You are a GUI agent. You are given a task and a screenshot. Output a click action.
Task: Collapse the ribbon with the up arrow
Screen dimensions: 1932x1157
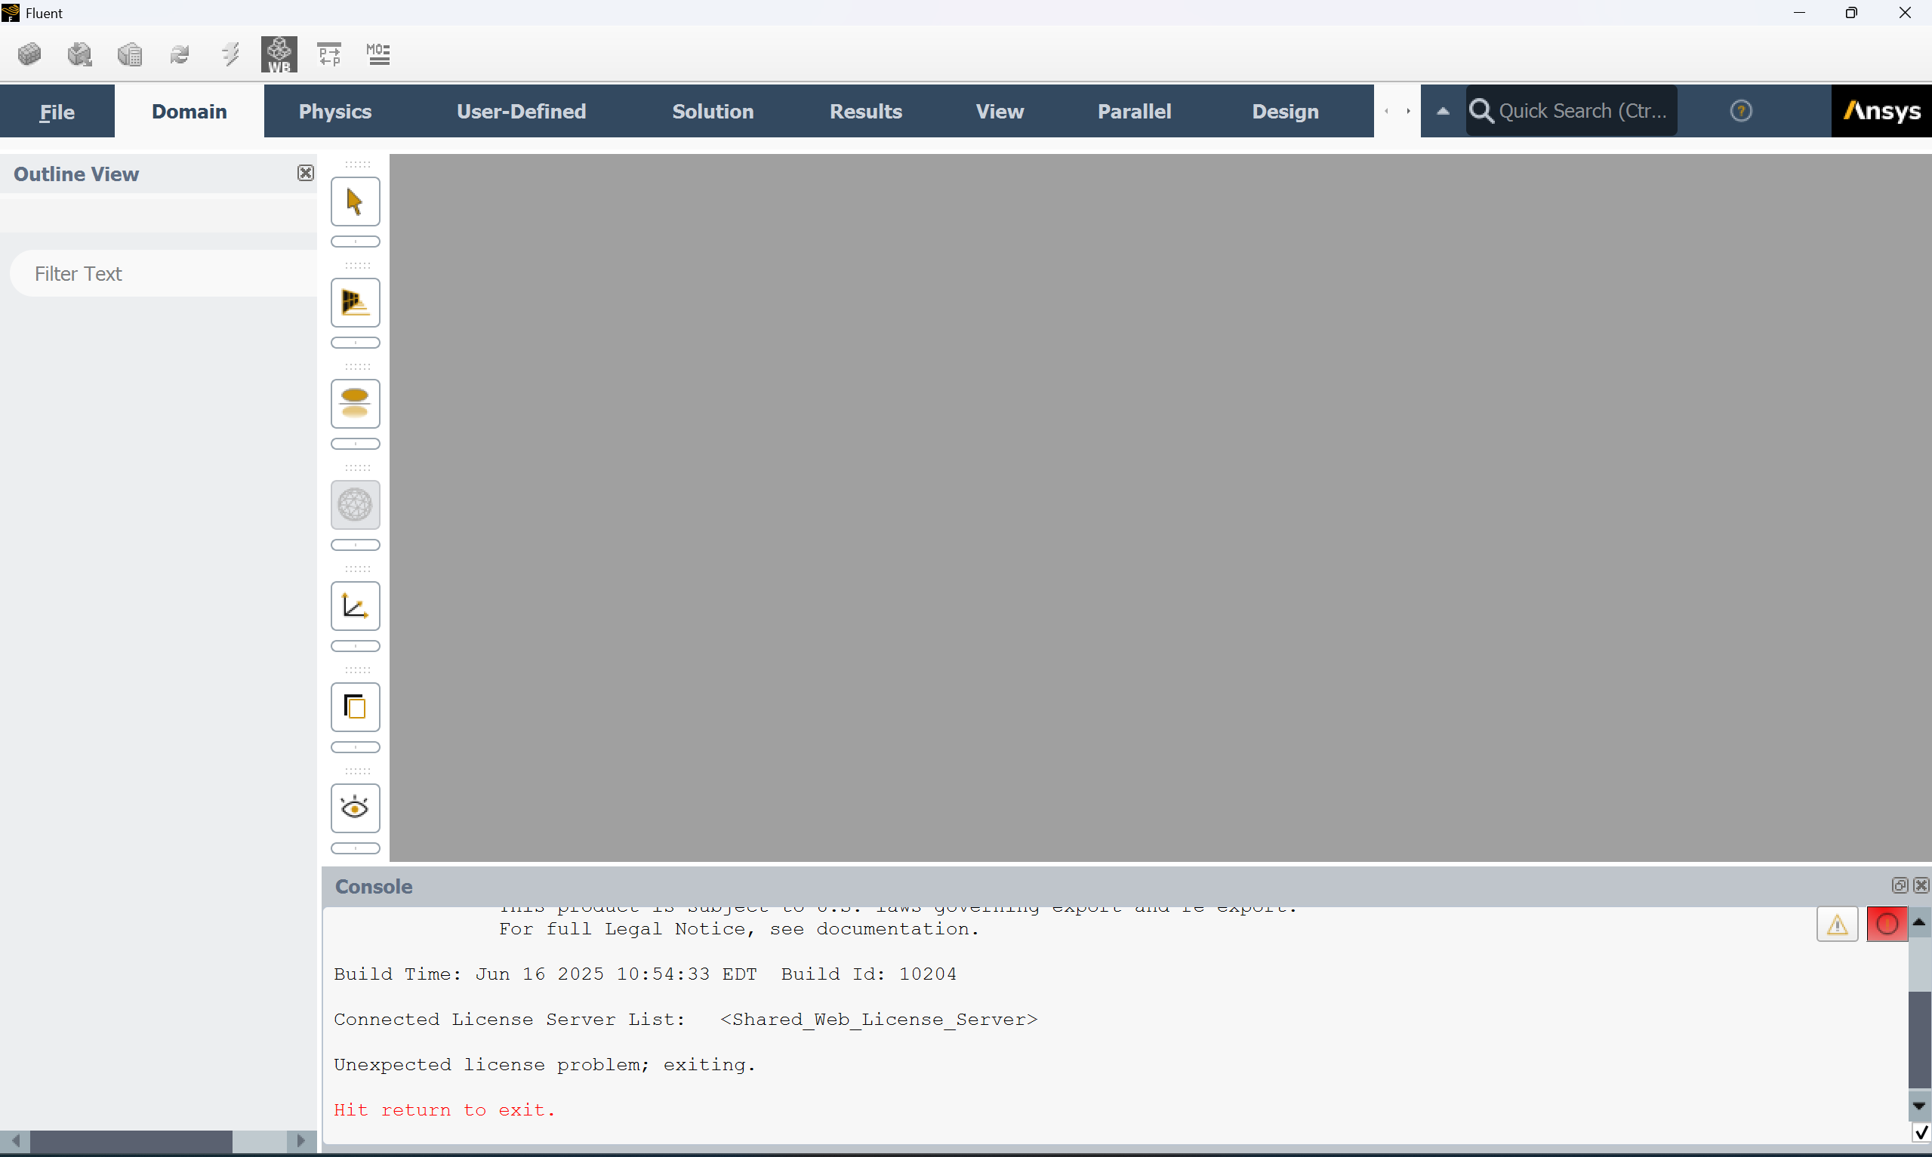pyautogui.click(x=1442, y=112)
